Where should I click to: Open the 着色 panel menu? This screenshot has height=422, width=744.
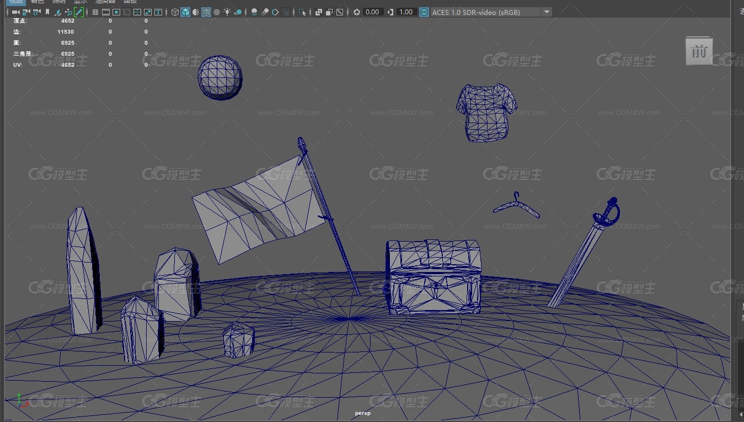click(x=38, y=2)
